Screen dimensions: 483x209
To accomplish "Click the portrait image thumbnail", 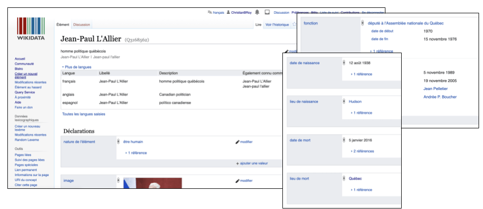I will click(x=152, y=183).
